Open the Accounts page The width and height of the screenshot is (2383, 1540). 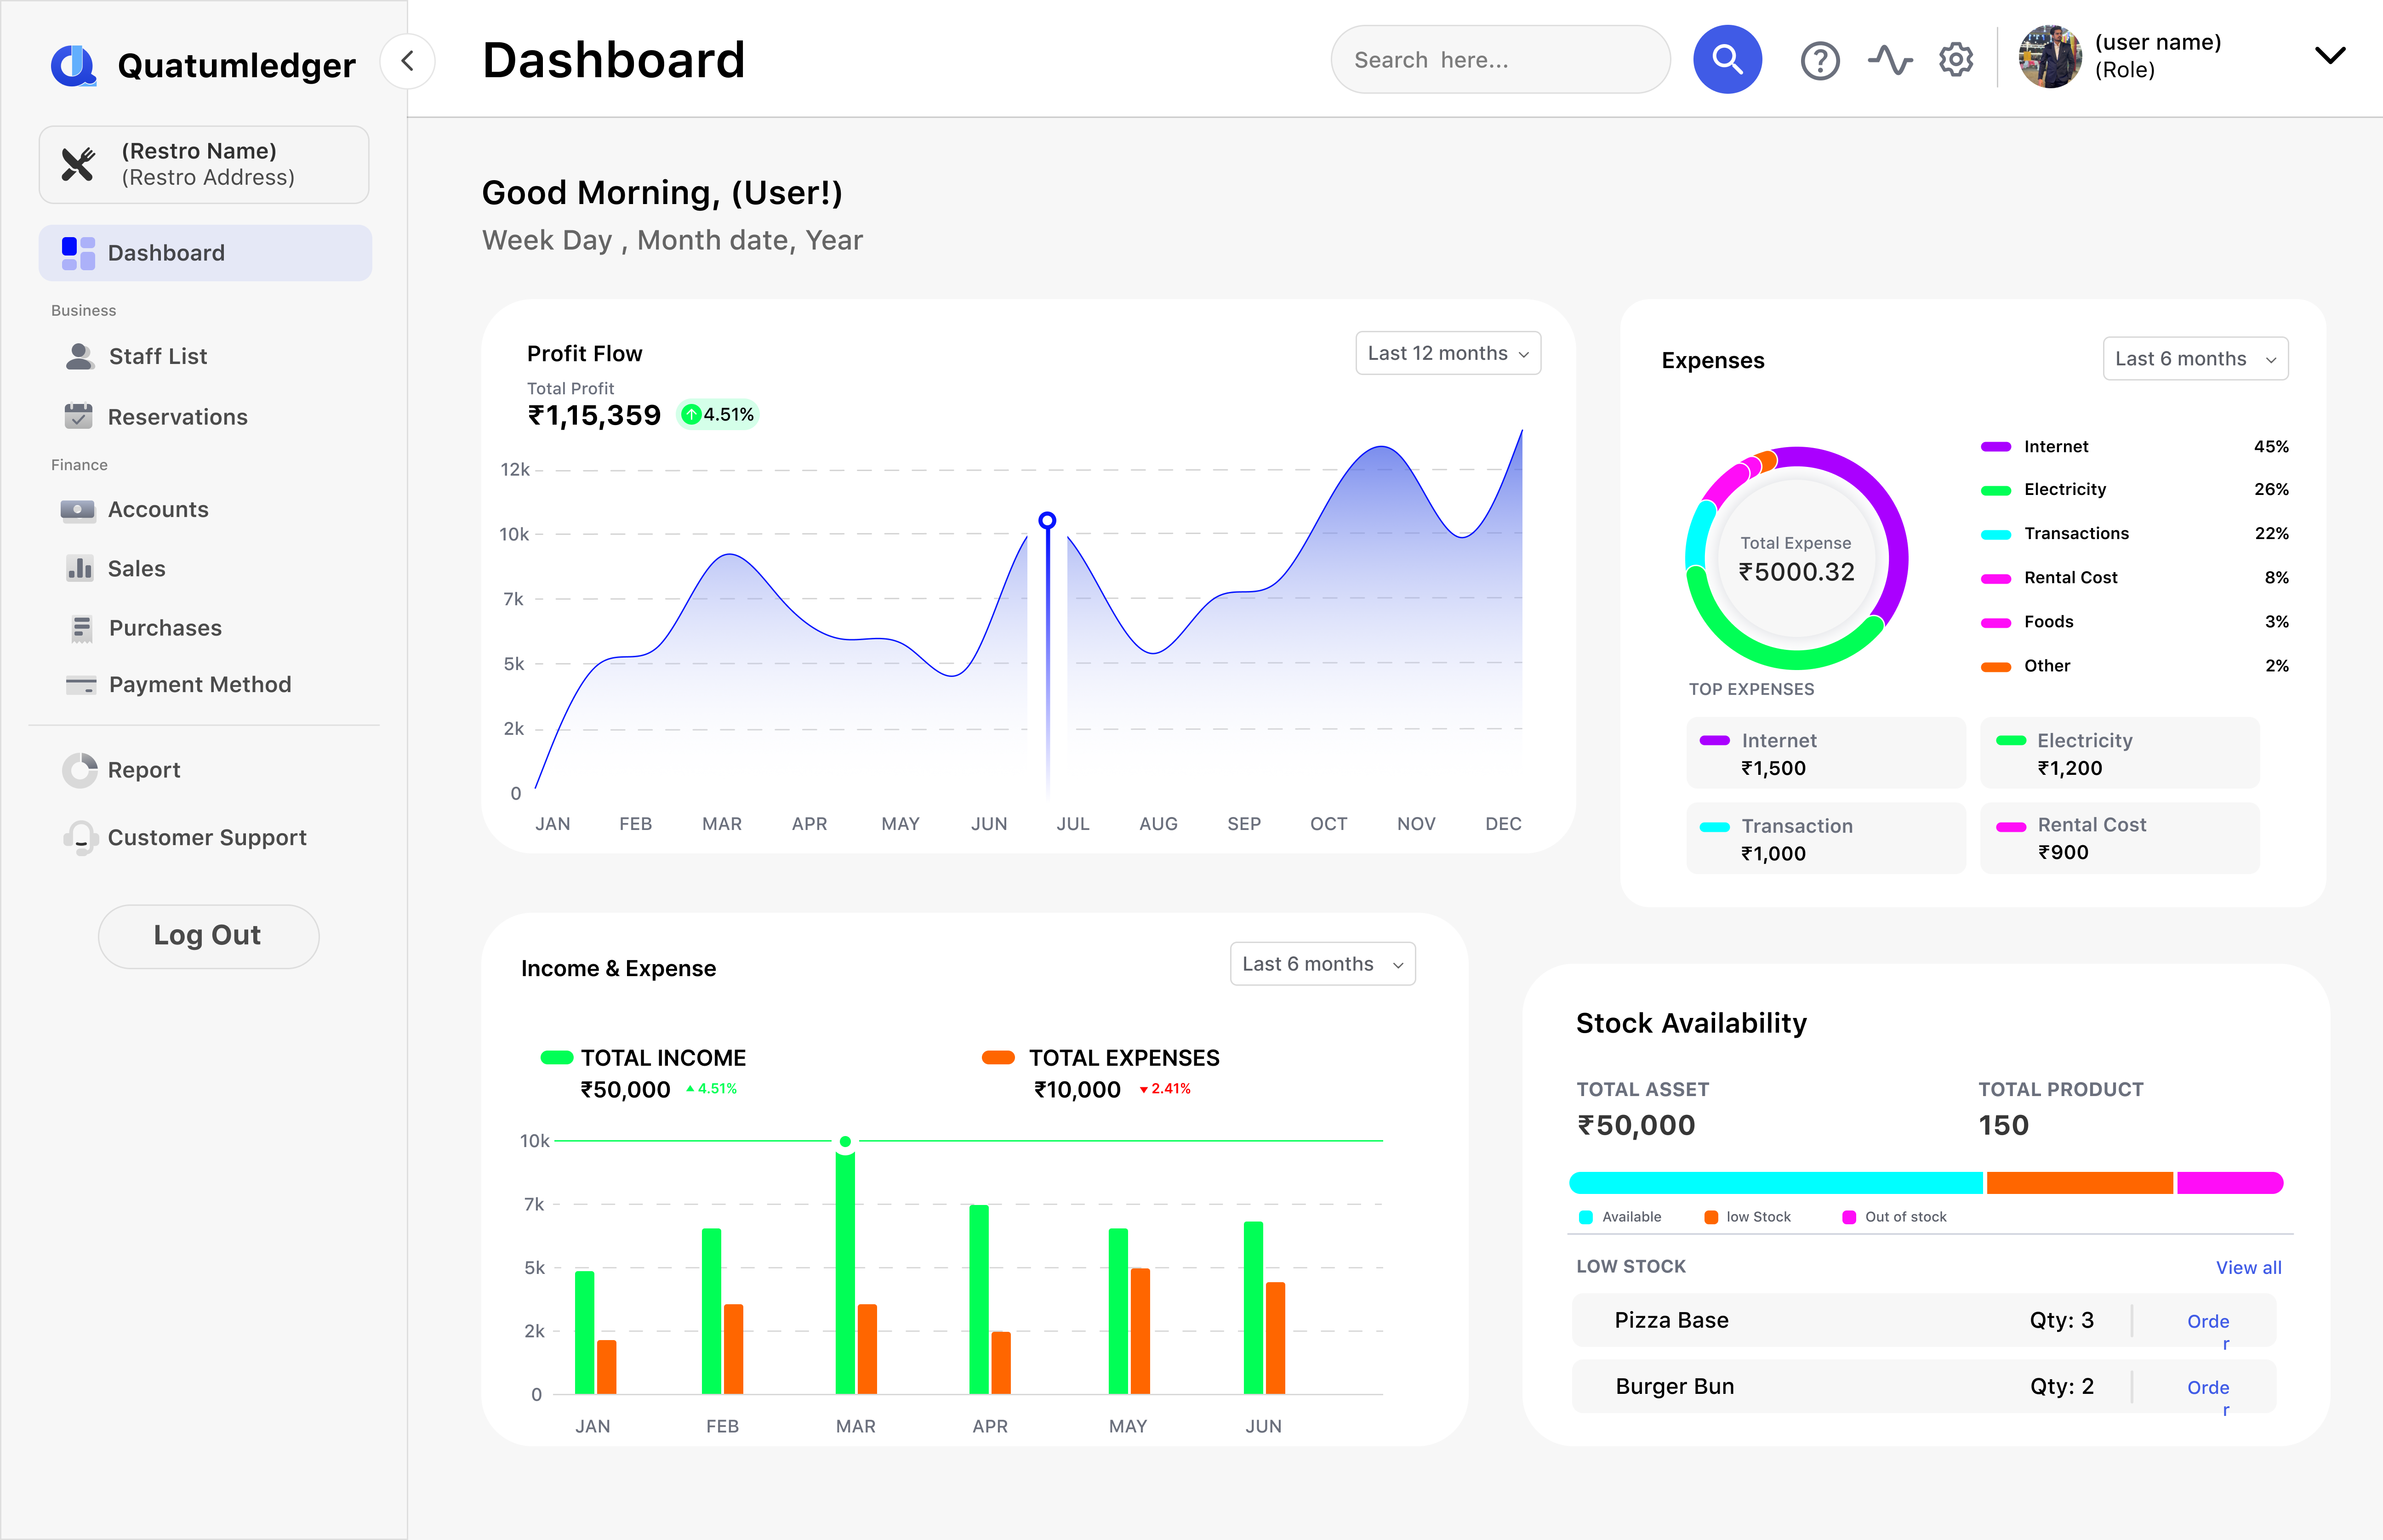158,509
